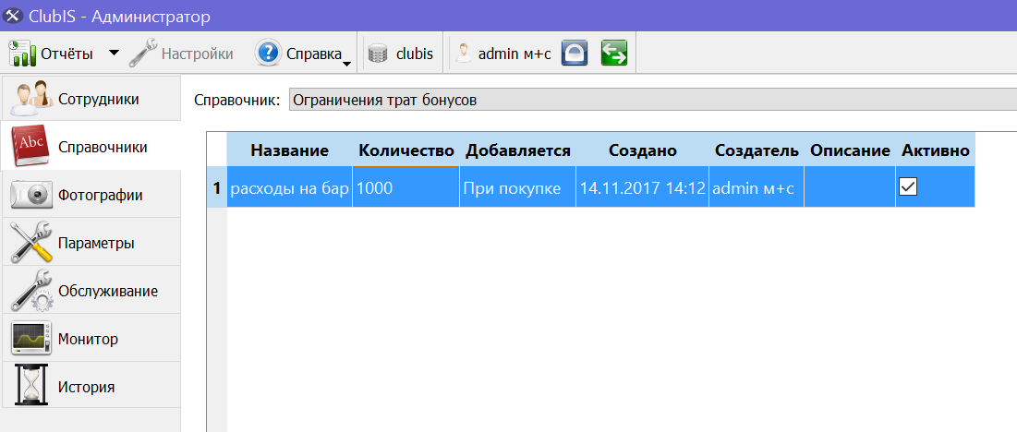The width and height of the screenshot is (1017, 432).
Task: Open Настройки in the toolbar
Action: click(x=181, y=54)
